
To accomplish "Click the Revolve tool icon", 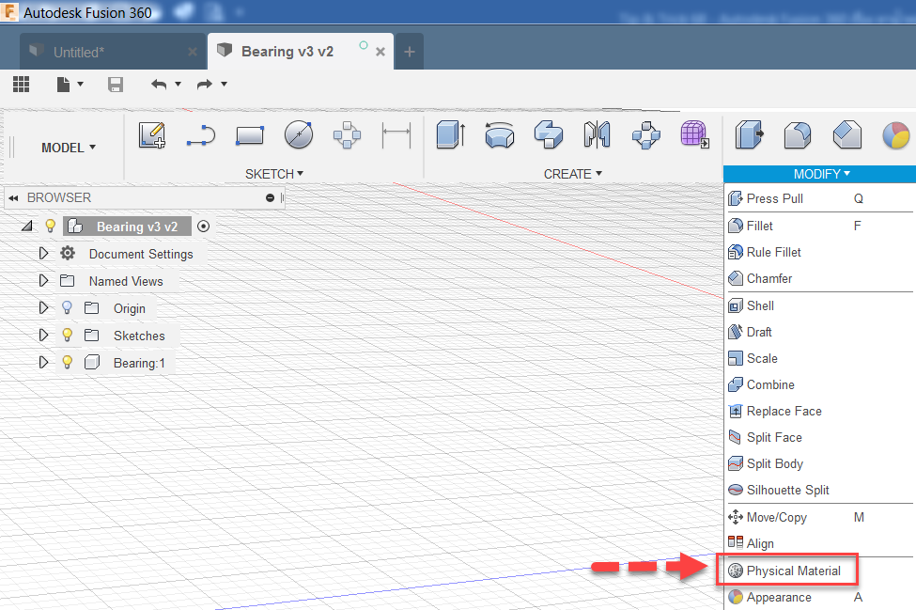I will click(499, 134).
